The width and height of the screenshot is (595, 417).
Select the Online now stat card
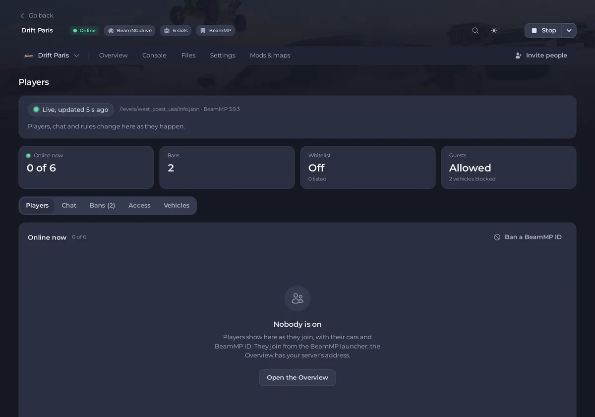pyautogui.click(x=86, y=167)
